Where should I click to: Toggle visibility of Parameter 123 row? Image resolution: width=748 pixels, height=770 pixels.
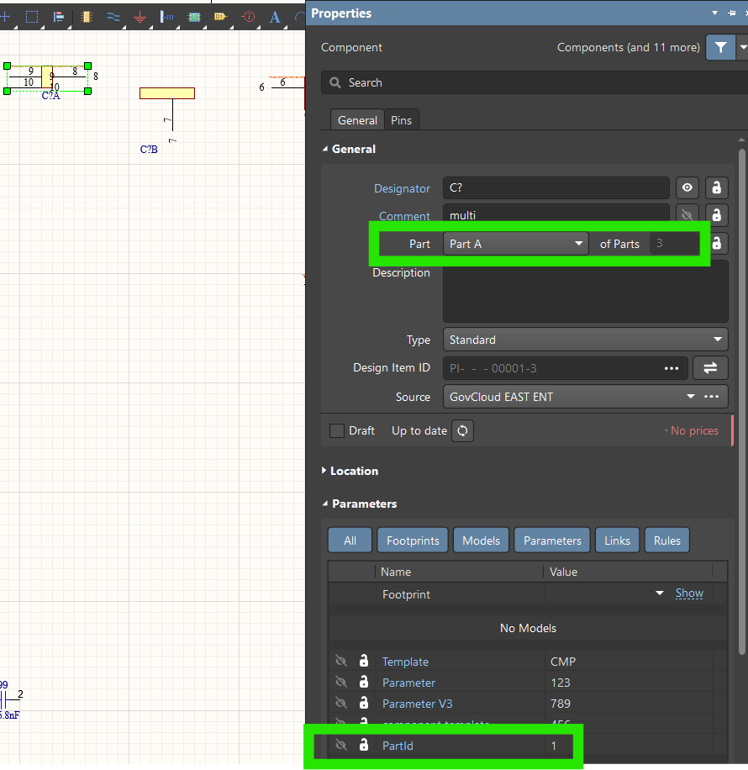pos(341,682)
